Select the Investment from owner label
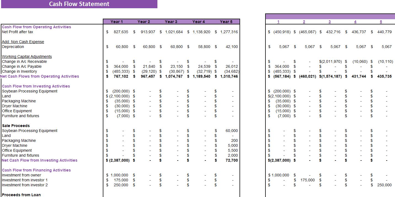Screen dimensions: 395x197 click(21, 175)
